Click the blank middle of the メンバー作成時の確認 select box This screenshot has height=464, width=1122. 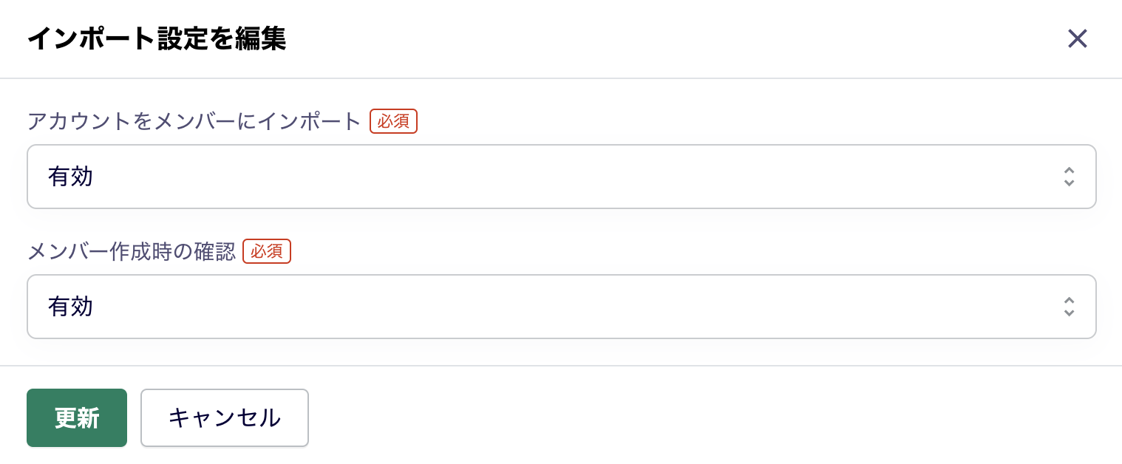[x=561, y=307]
